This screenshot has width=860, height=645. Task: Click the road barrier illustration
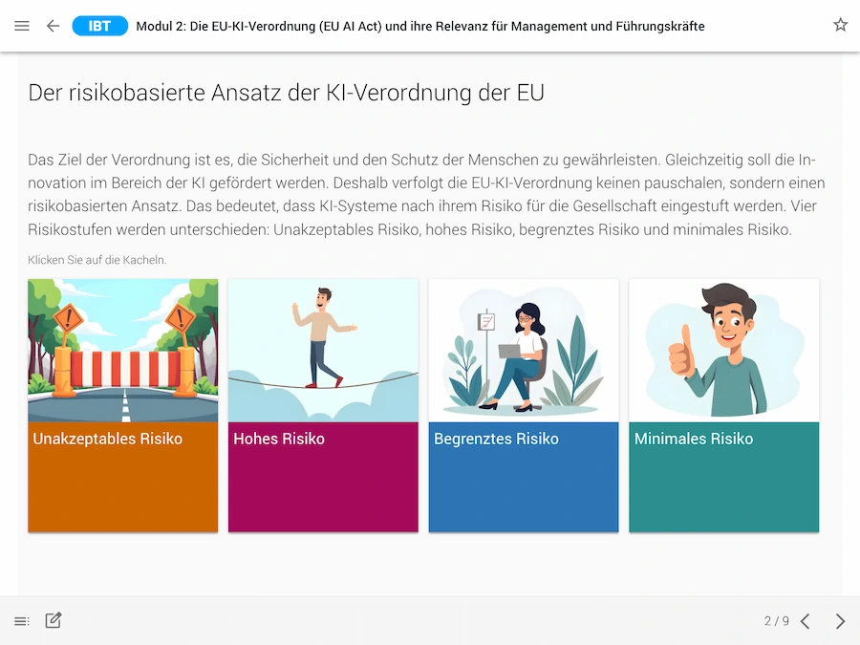[x=123, y=351]
